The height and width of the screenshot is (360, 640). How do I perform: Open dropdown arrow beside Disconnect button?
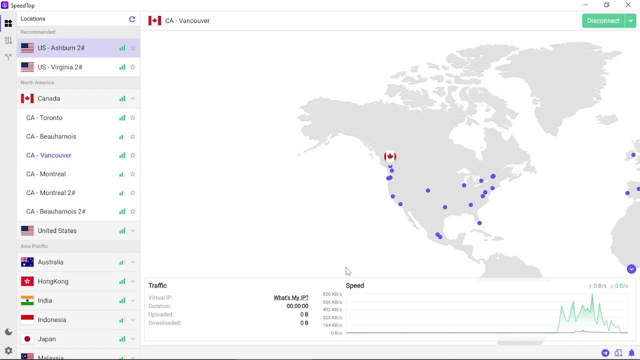[630, 21]
